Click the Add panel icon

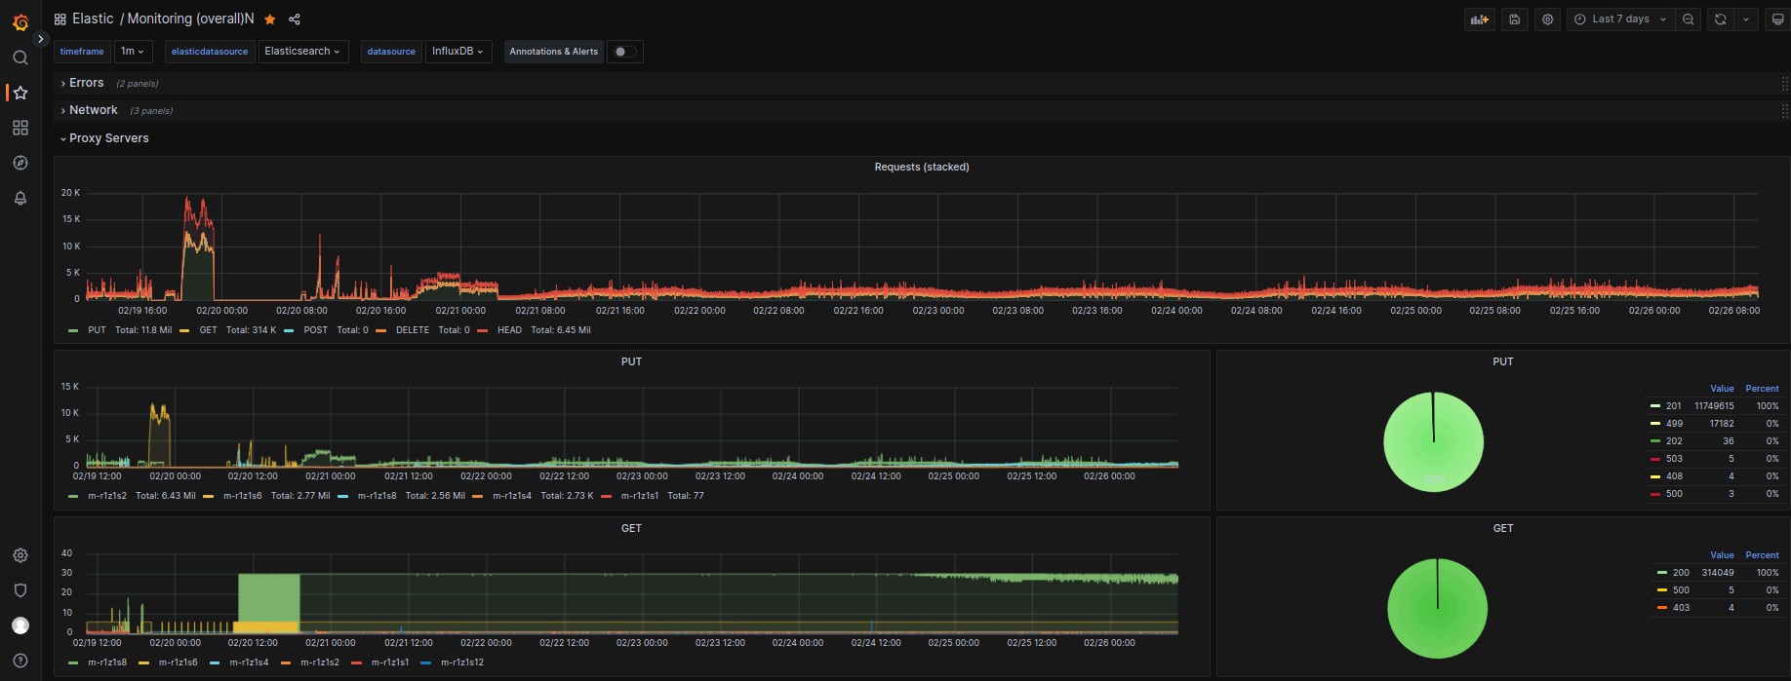click(x=1480, y=19)
